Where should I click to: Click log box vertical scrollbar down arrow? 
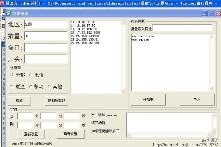214,130
